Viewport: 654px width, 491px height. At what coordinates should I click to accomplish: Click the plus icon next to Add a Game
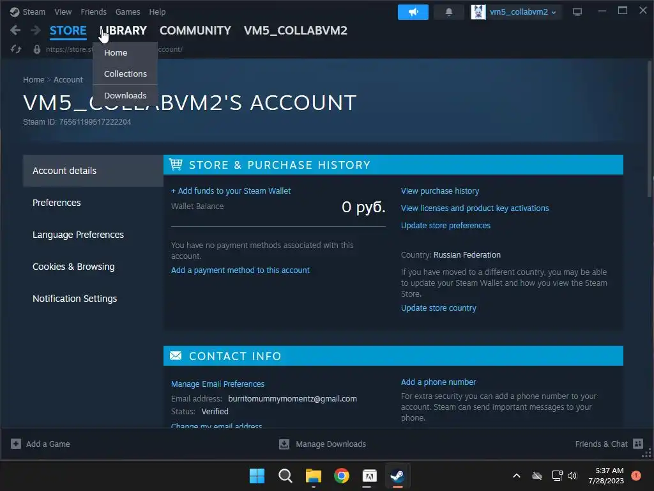(16, 444)
